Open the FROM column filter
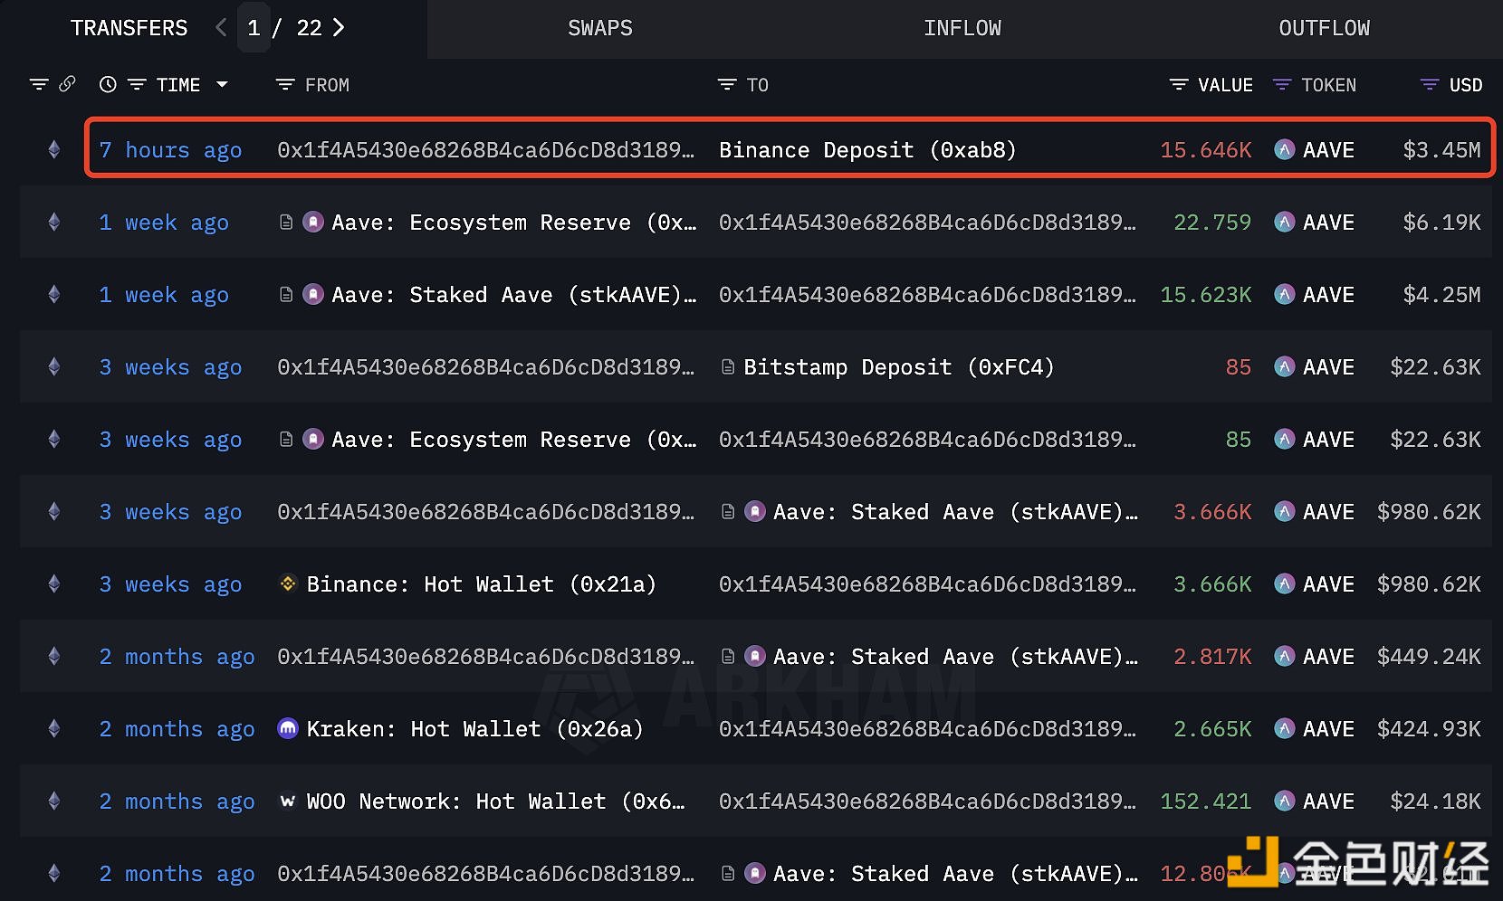Viewport: 1503px width, 901px height. pos(285,84)
